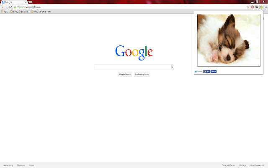This screenshot has height=168, width=268.
Task: Click the sleeping puppy image
Action: [229, 40]
